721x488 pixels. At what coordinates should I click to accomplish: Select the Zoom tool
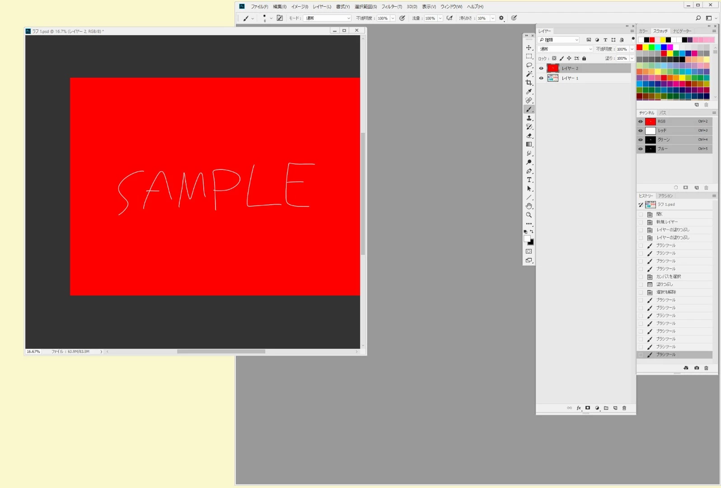(529, 215)
